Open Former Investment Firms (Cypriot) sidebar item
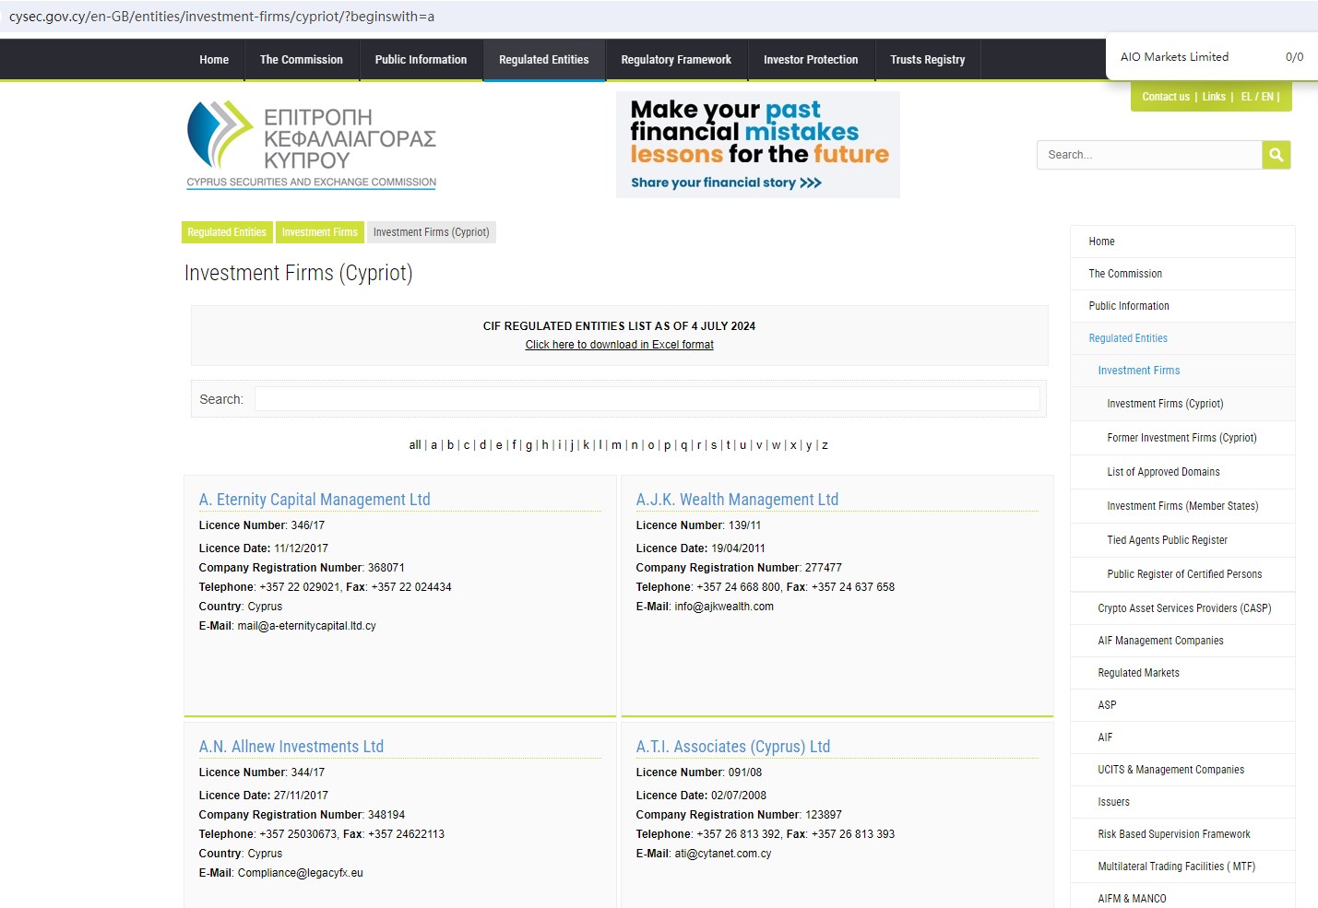This screenshot has height=908, width=1318. (1182, 438)
